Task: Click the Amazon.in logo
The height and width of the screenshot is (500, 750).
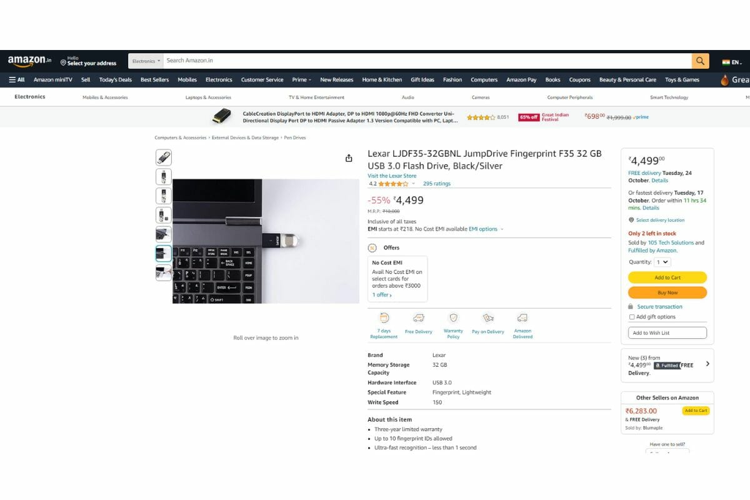Action: [29, 61]
